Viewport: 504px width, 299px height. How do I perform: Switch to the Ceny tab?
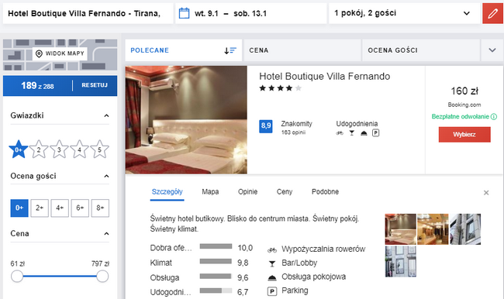pyautogui.click(x=285, y=192)
